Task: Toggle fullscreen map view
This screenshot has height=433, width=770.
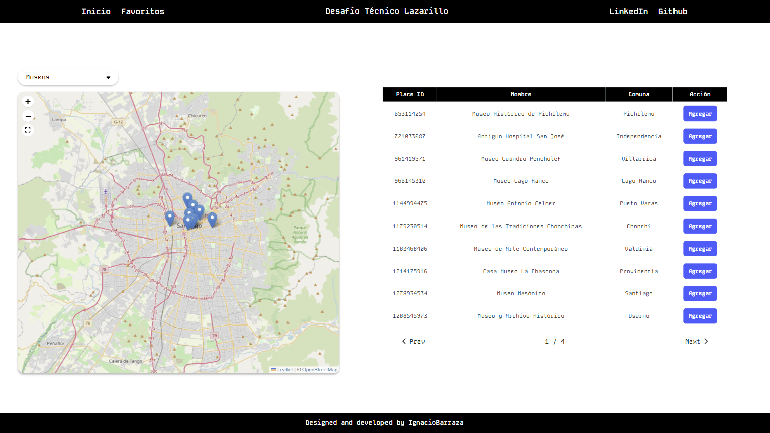Action: point(28,130)
